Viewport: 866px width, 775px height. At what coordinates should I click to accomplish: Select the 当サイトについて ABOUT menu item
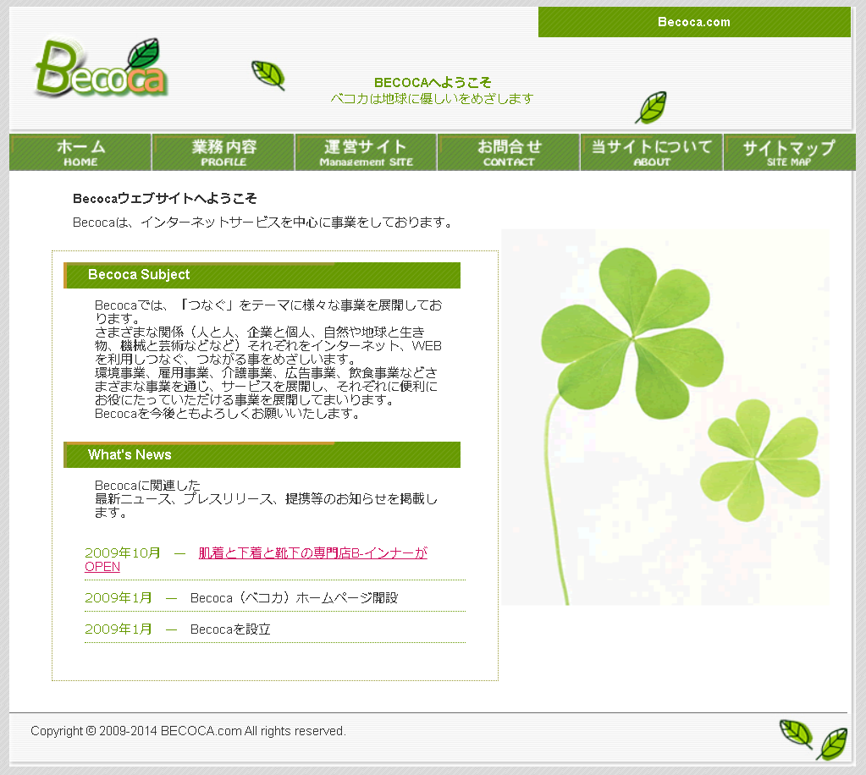pos(650,152)
